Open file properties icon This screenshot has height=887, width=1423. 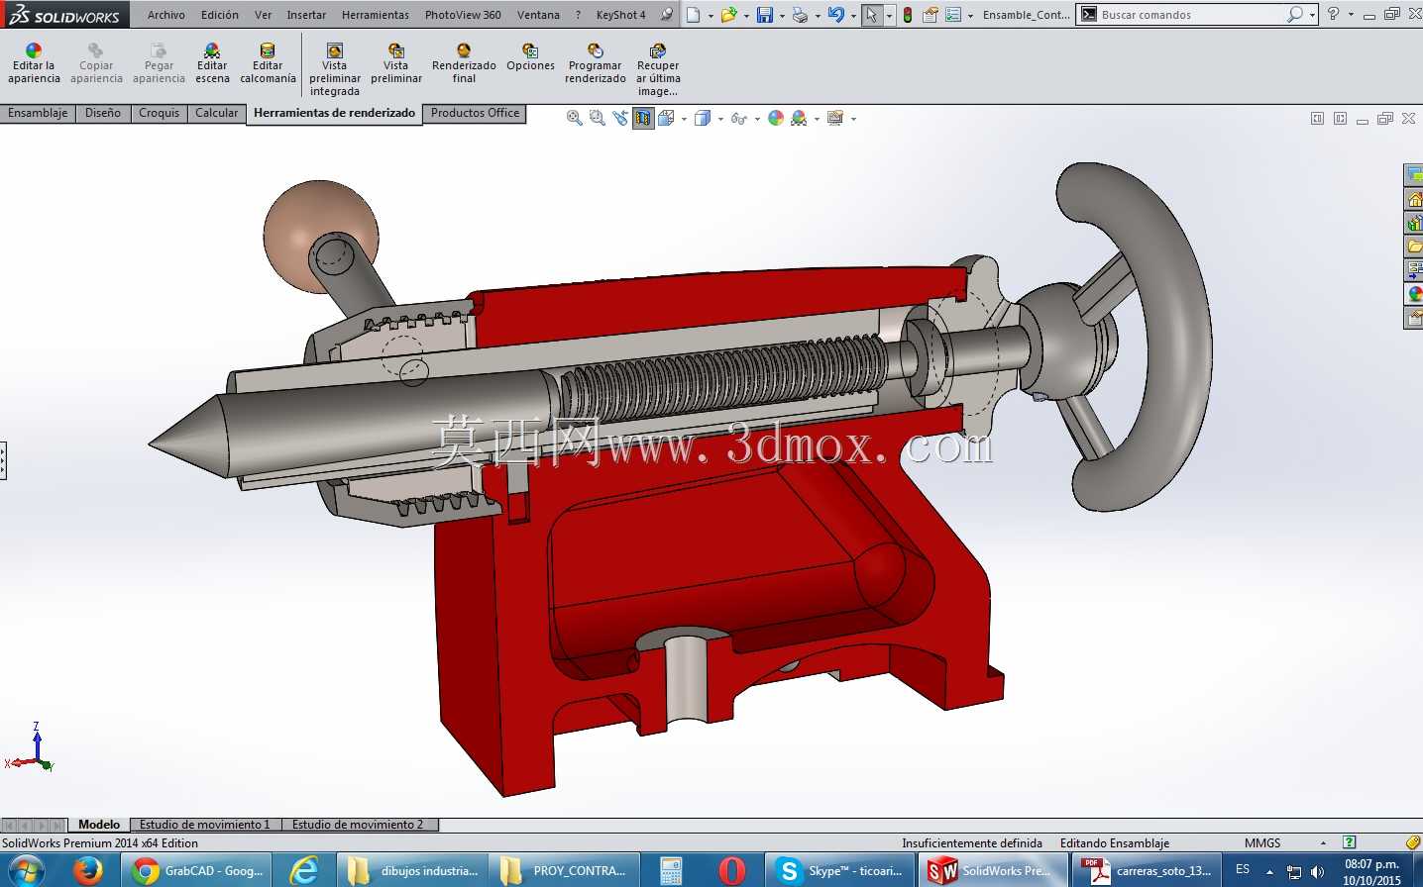(930, 15)
